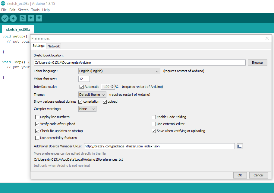
Task: Open the Theme dropdown
Action: 92,95
